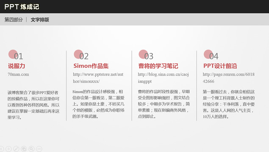
Task: Activate the slide zoom magnifier
Action: [x=32, y=149]
